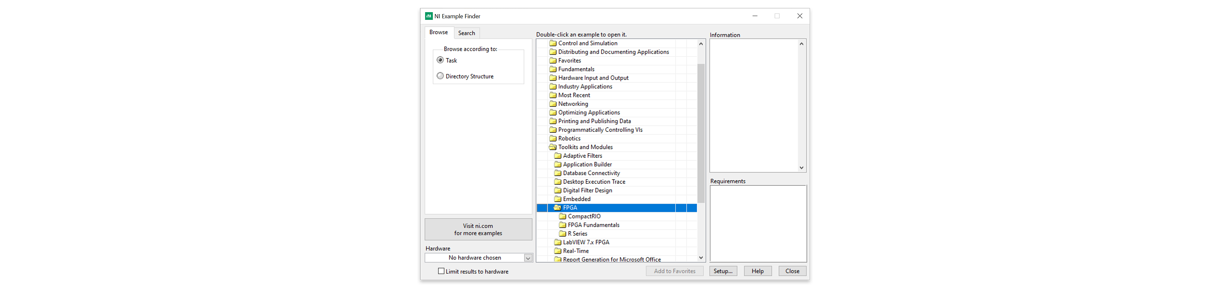Click the Add to Favorites button
This screenshot has height=288, width=1230.
pyautogui.click(x=675, y=271)
